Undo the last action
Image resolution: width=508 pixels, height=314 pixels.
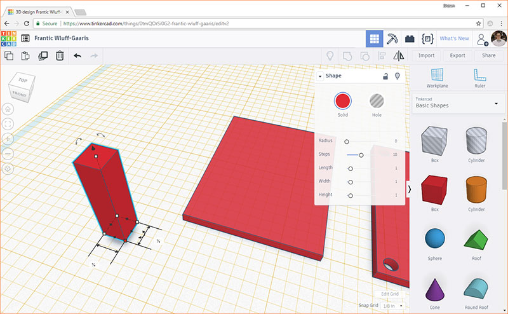coord(77,56)
